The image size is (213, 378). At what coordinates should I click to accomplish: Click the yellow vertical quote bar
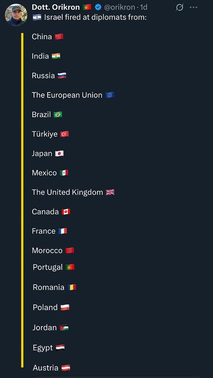click(x=22, y=200)
